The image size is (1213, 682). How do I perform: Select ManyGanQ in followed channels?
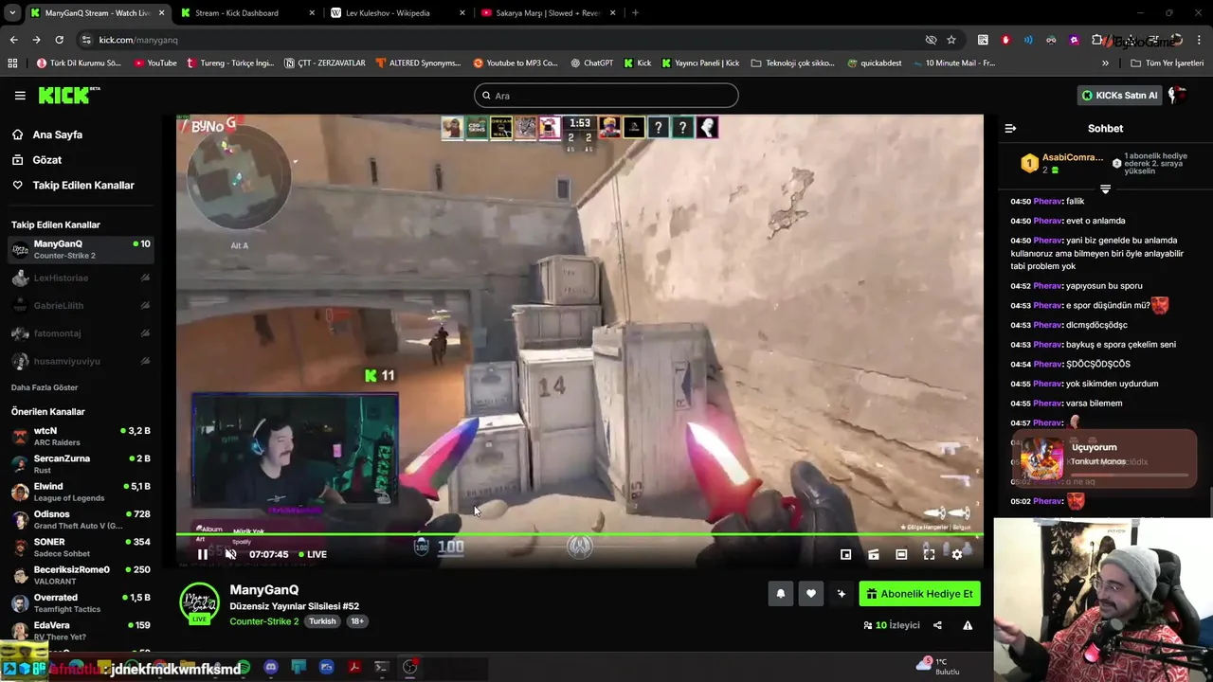81,250
